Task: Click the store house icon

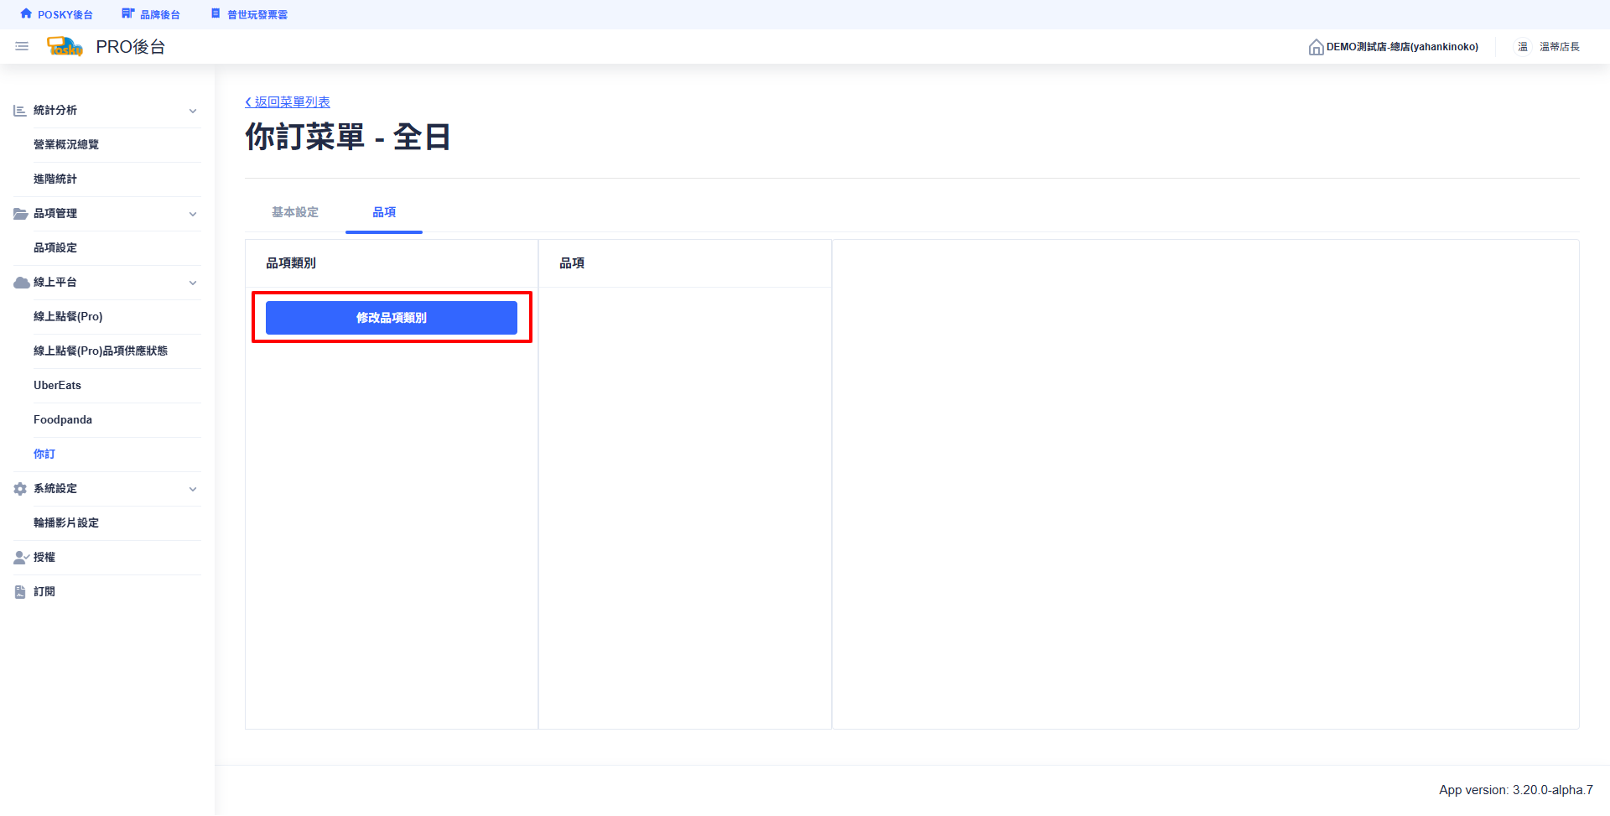Action: (1316, 47)
